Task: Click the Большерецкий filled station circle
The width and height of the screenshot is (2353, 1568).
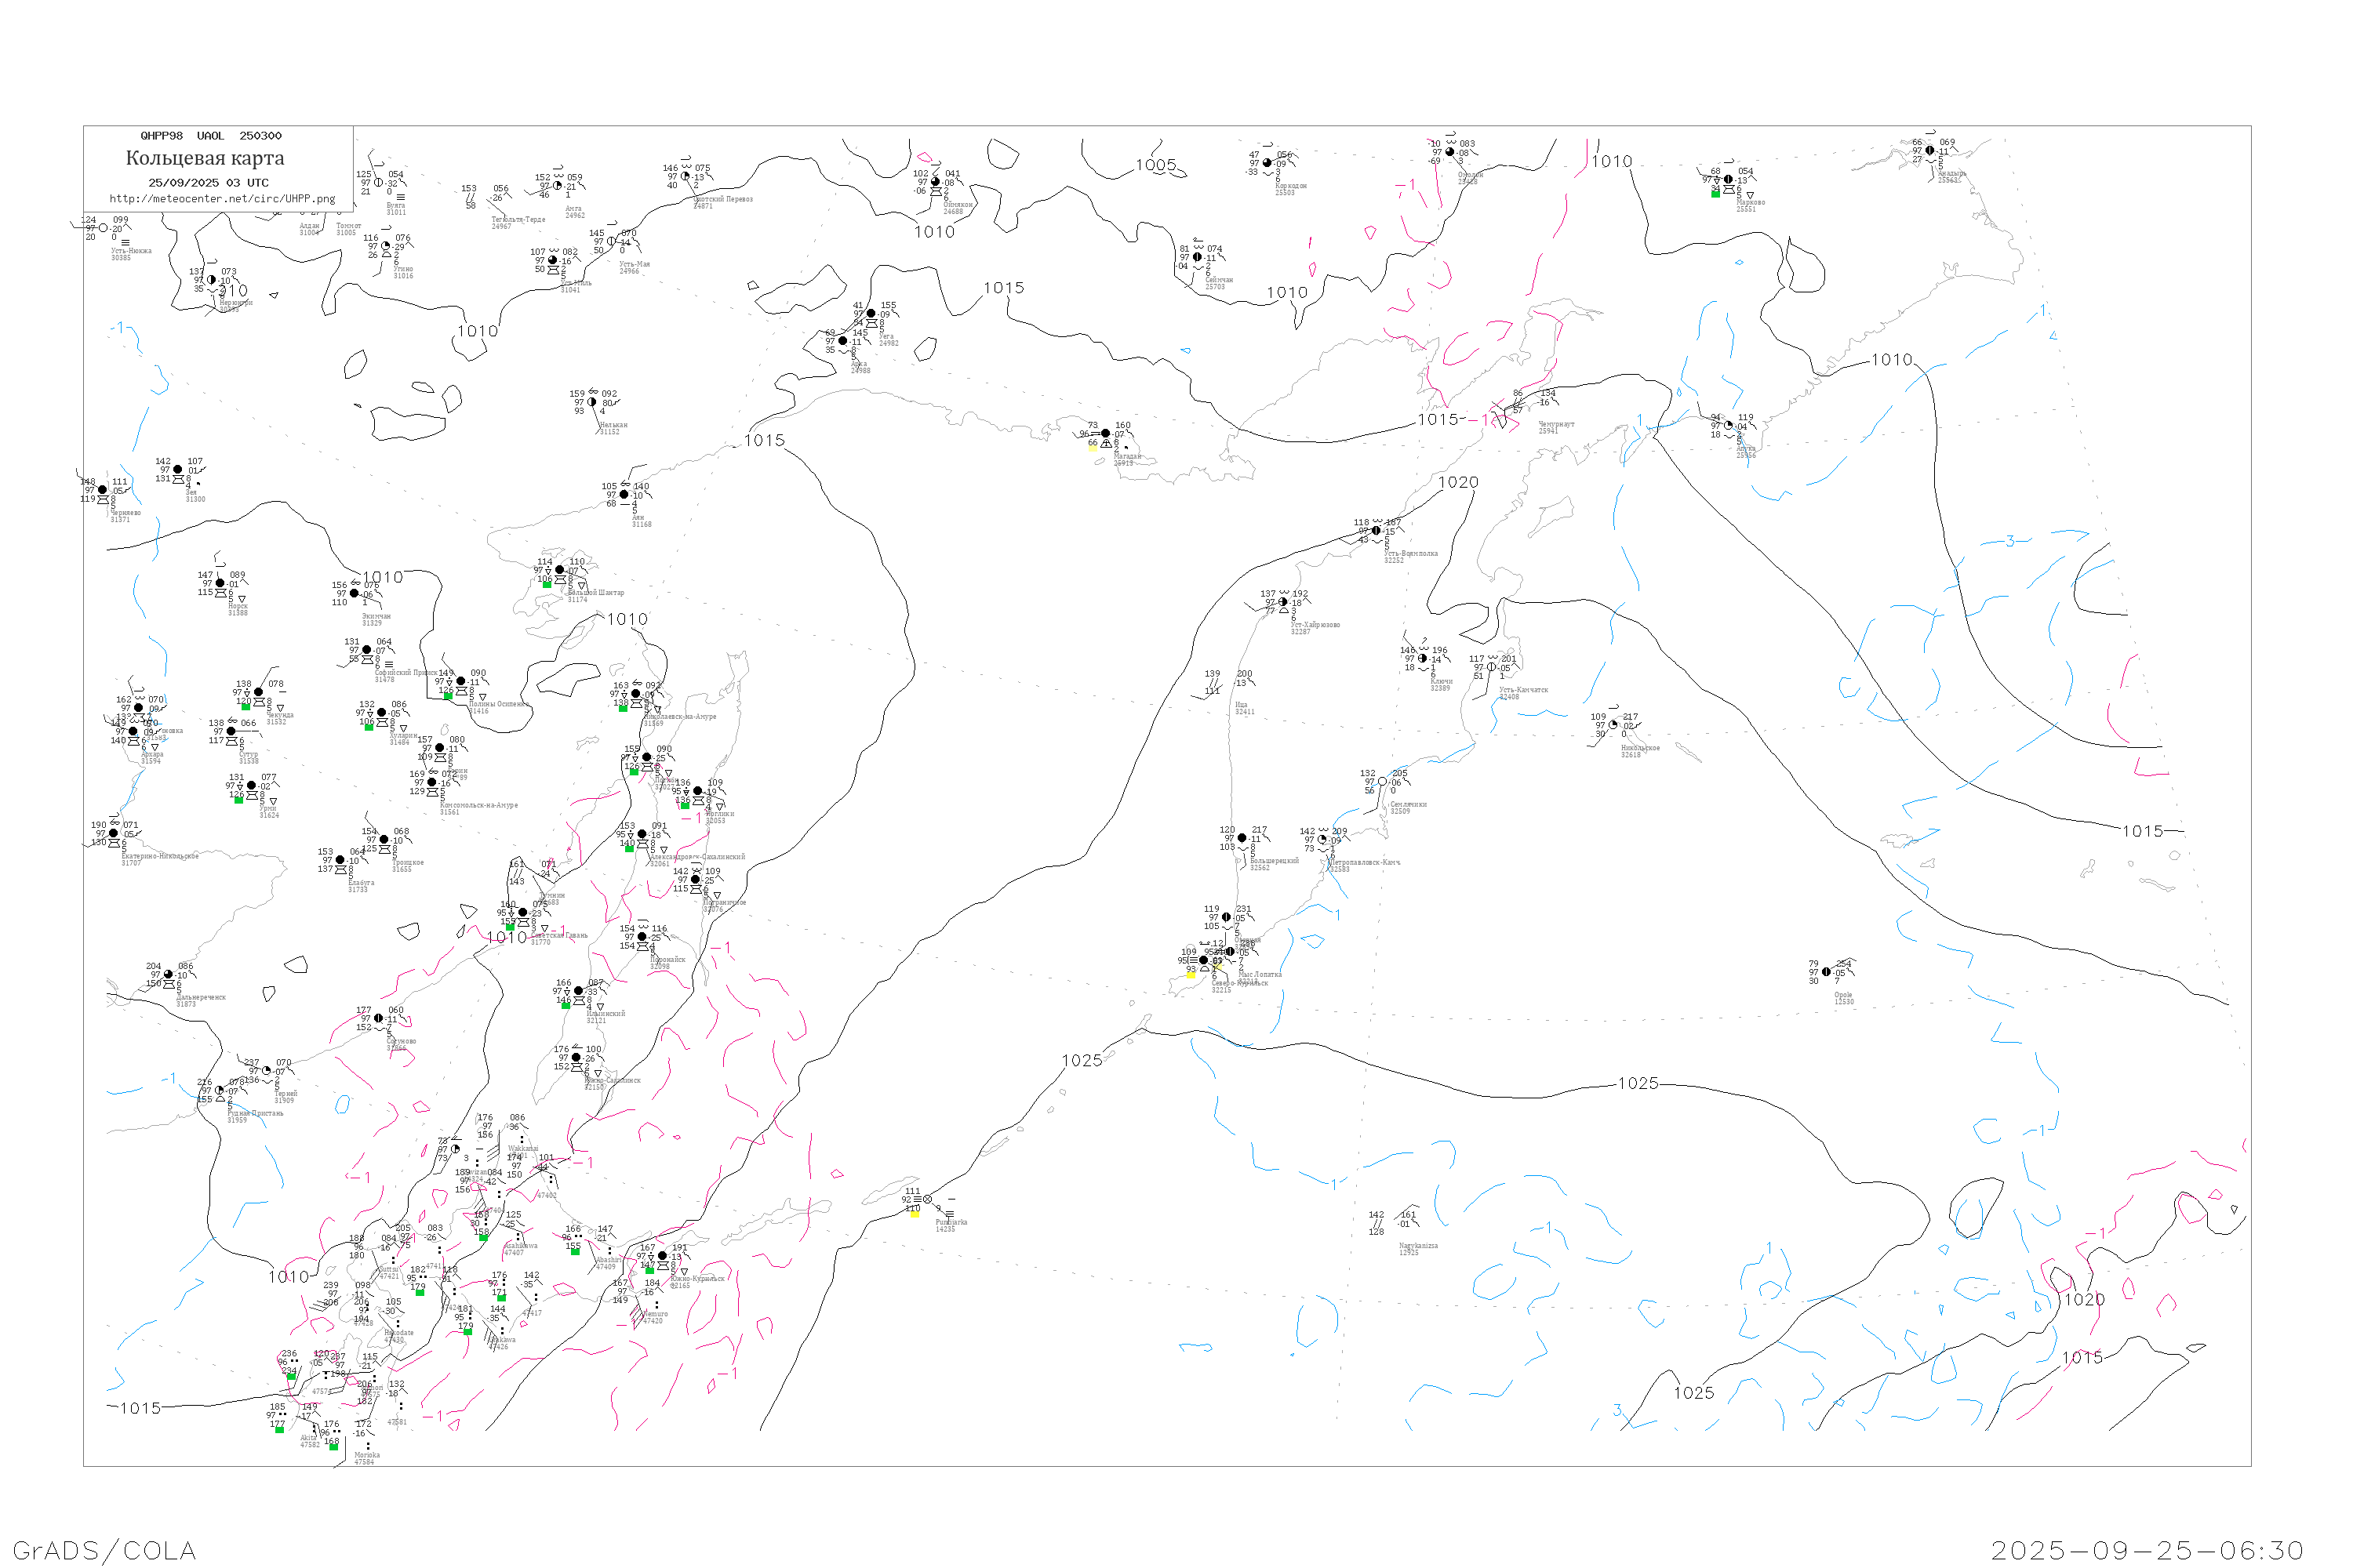Action: tap(1242, 838)
